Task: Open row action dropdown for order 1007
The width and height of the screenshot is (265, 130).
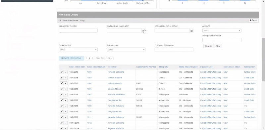Action: 66,95
